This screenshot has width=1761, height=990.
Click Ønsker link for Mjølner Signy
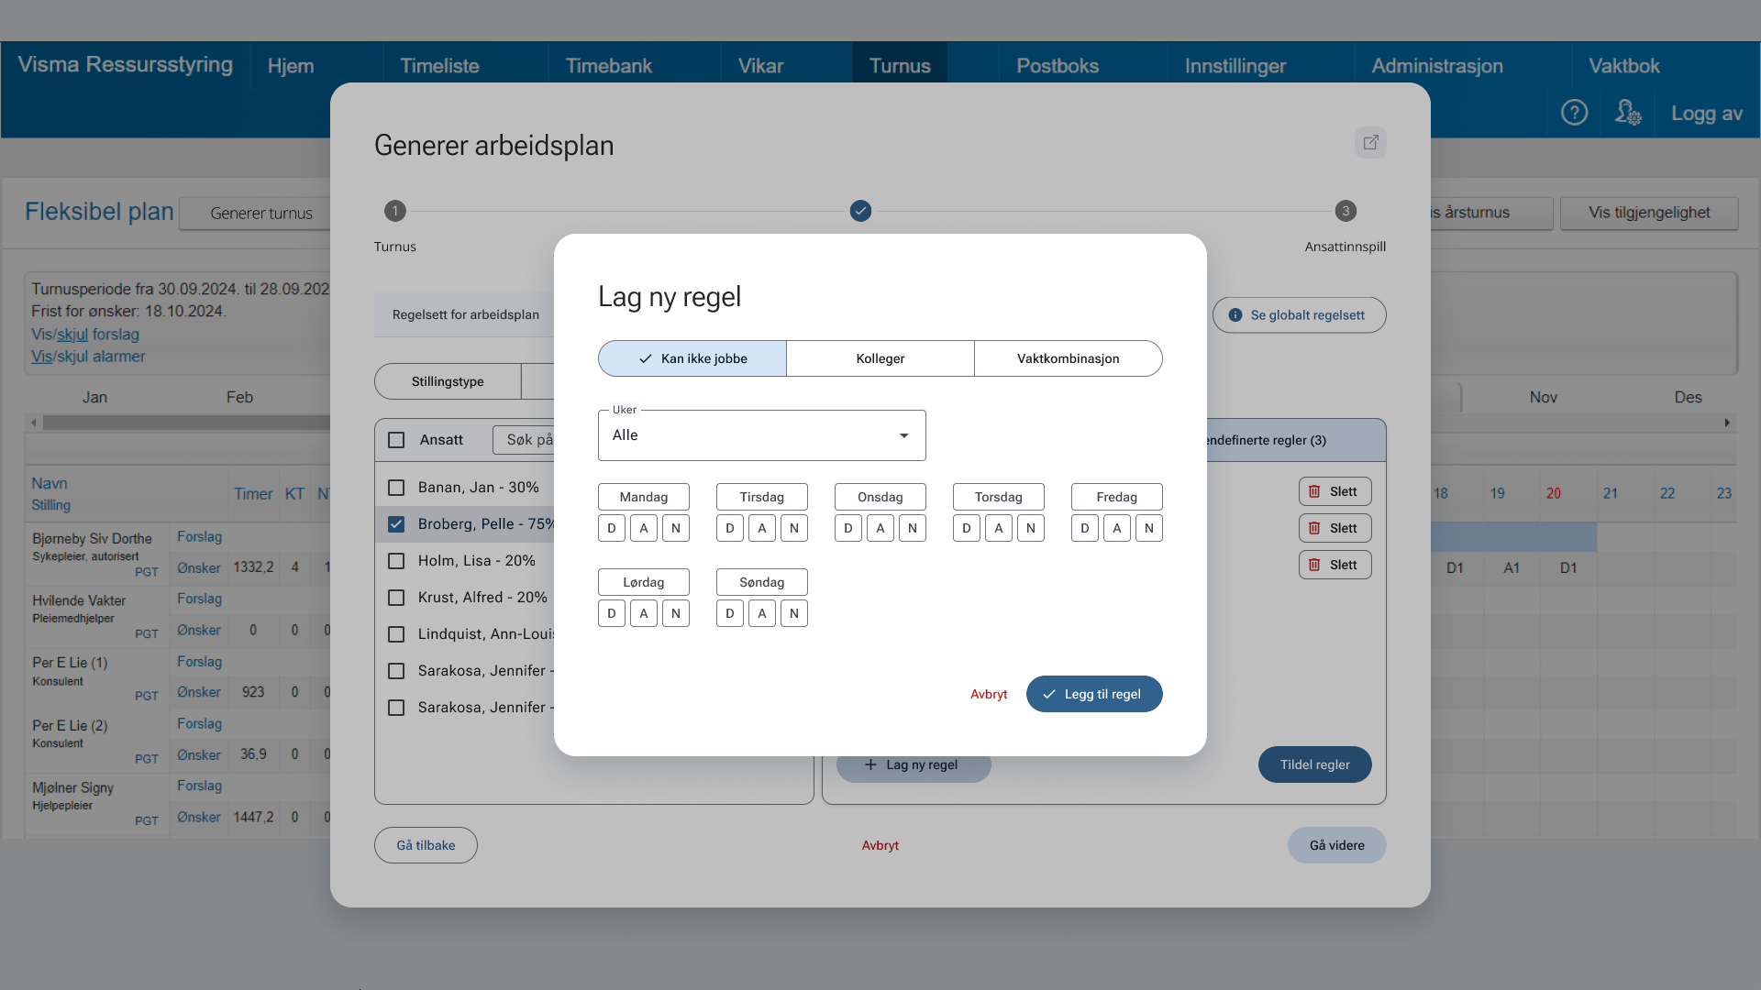198,817
